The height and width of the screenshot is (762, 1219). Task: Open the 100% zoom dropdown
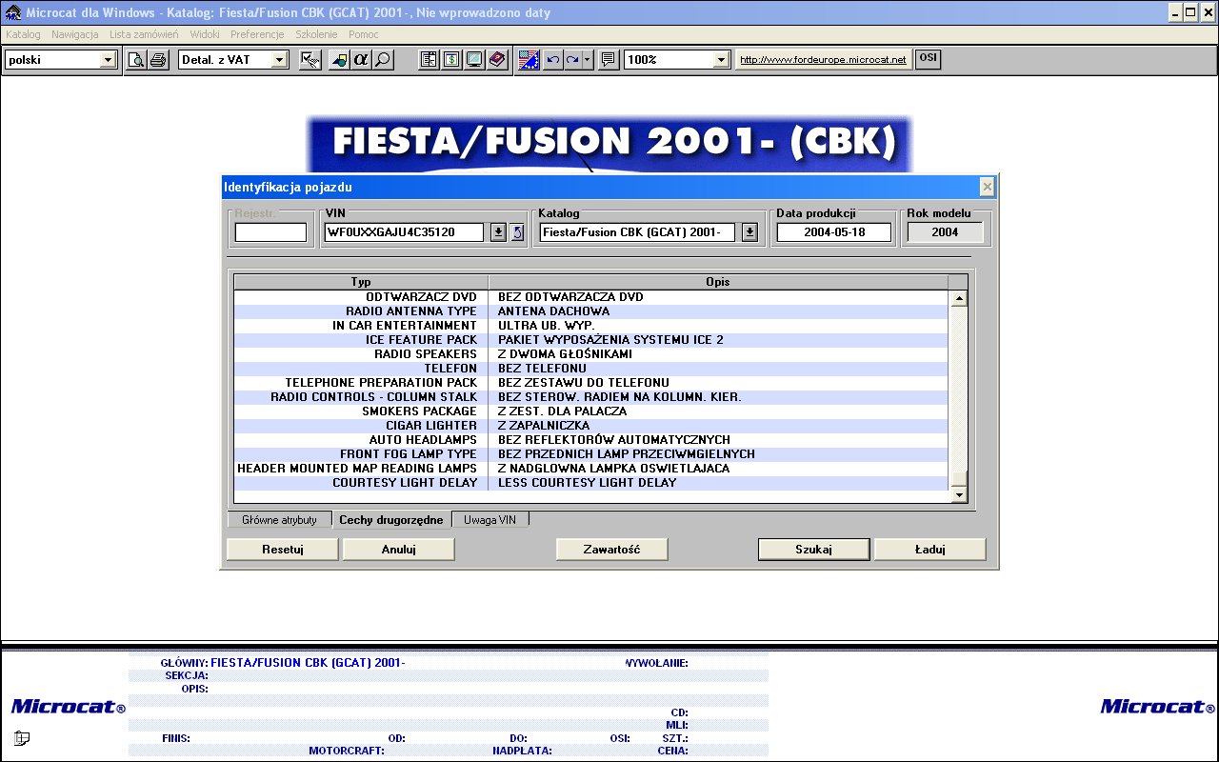point(721,60)
